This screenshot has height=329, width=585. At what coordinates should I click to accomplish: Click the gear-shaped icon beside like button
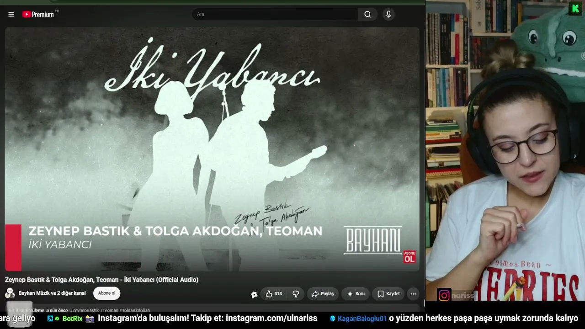pyautogui.click(x=254, y=294)
